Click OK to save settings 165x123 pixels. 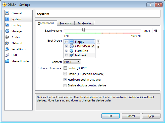click(111, 116)
